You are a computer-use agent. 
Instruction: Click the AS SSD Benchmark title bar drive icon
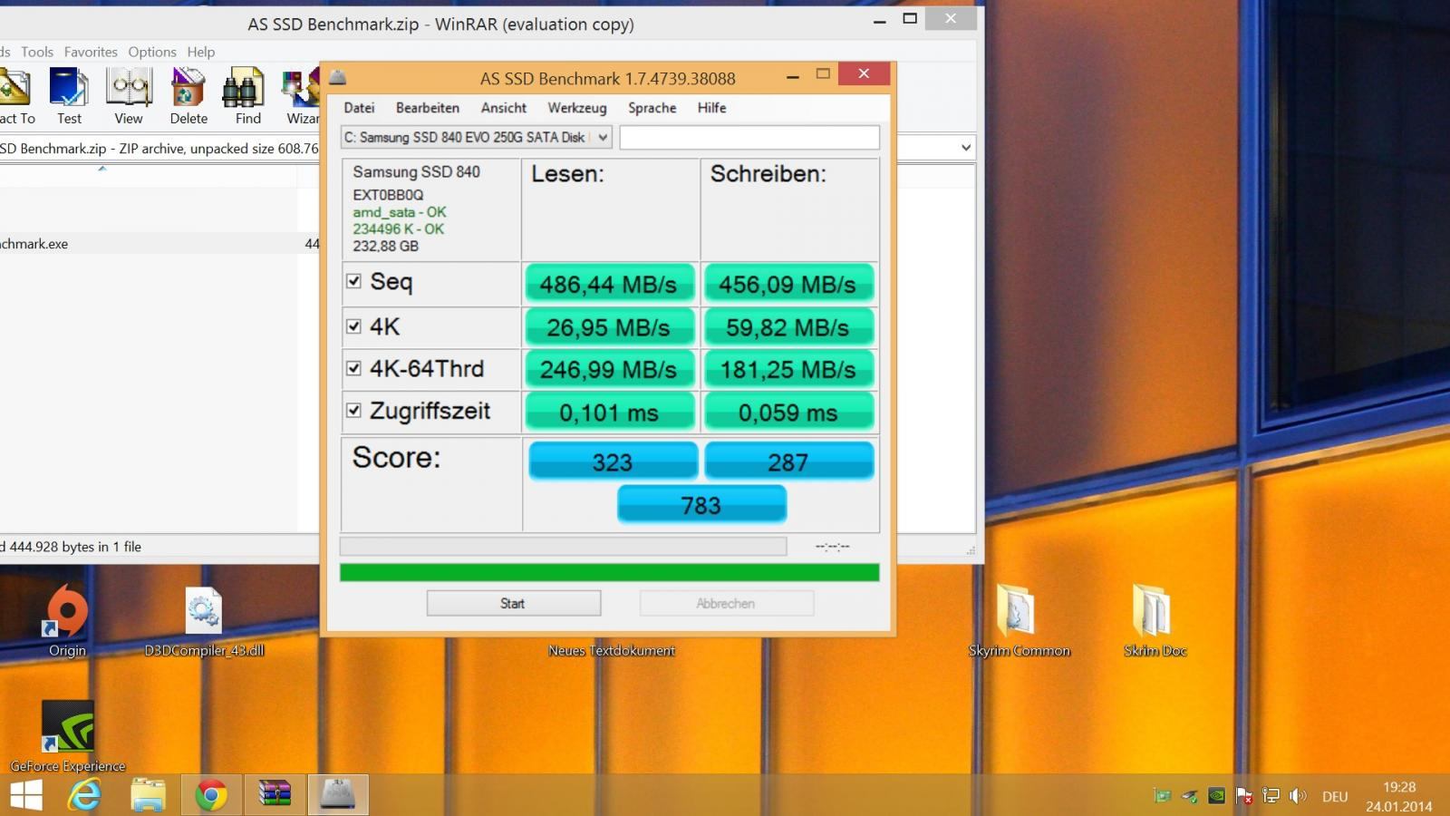coord(338,78)
